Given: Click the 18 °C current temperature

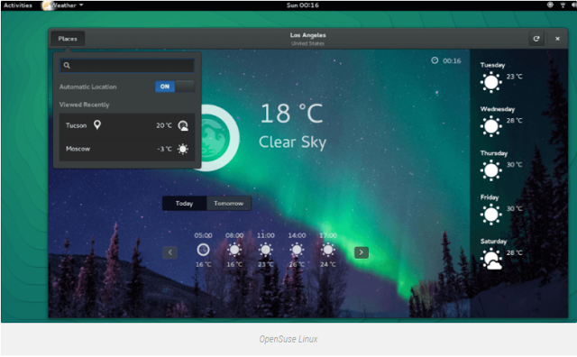Looking at the screenshot, I should click(291, 114).
